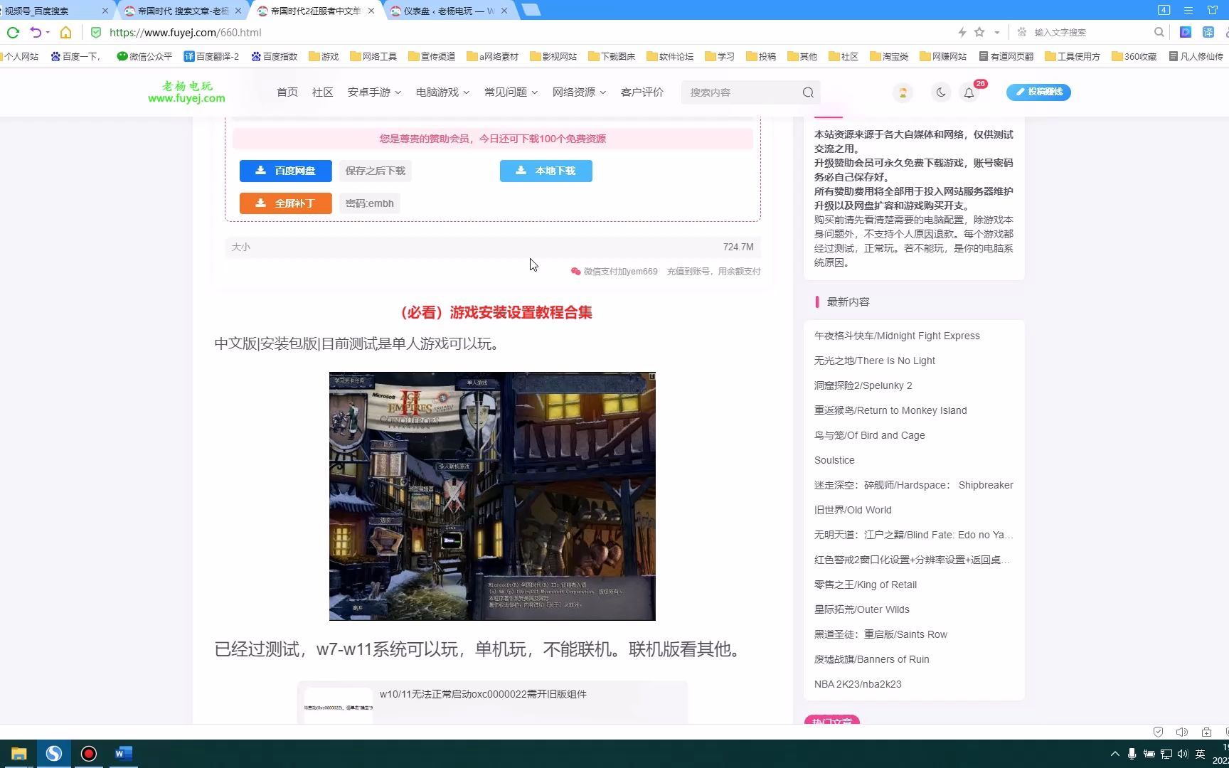The image size is (1229, 768).
Task: Go to 首页 in site navigation
Action: (x=287, y=92)
